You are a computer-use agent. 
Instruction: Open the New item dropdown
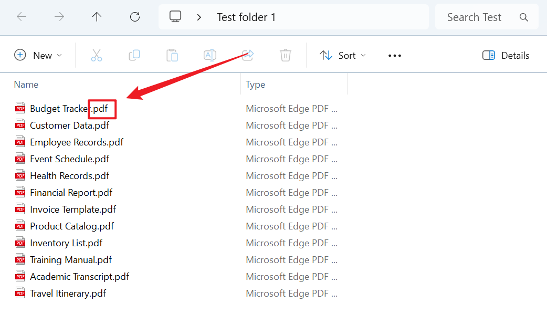pos(38,55)
